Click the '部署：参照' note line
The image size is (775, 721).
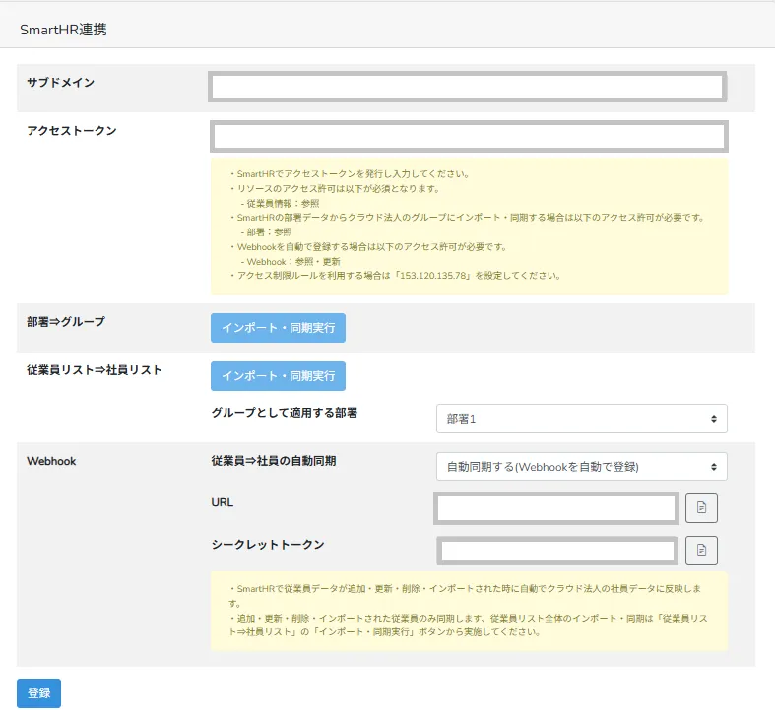coord(266,231)
